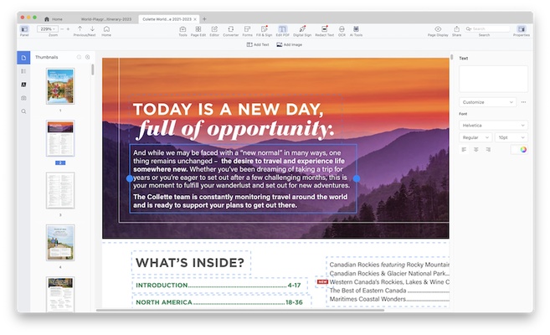Select page 4 thumbnail
Image resolution: width=550 pixels, height=335 pixels.
click(x=60, y=243)
